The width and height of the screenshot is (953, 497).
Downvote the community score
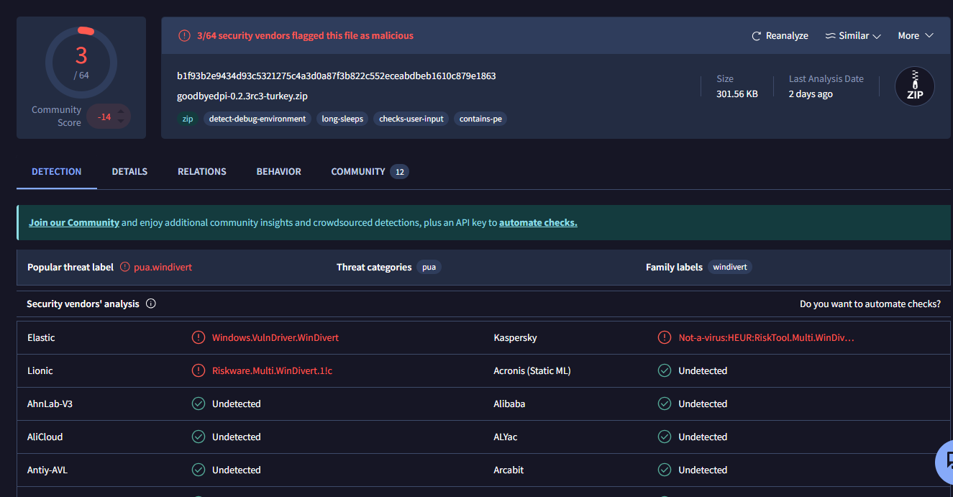pyautogui.click(x=121, y=122)
